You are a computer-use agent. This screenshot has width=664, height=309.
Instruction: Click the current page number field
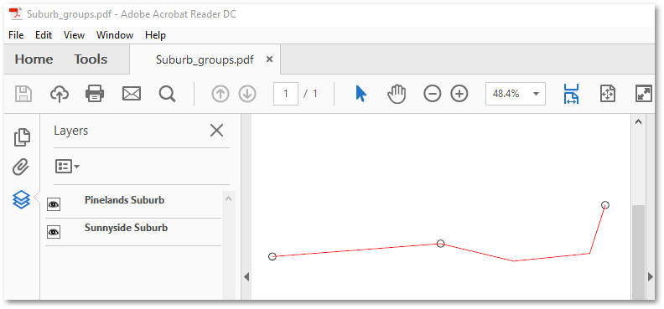click(286, 94)
